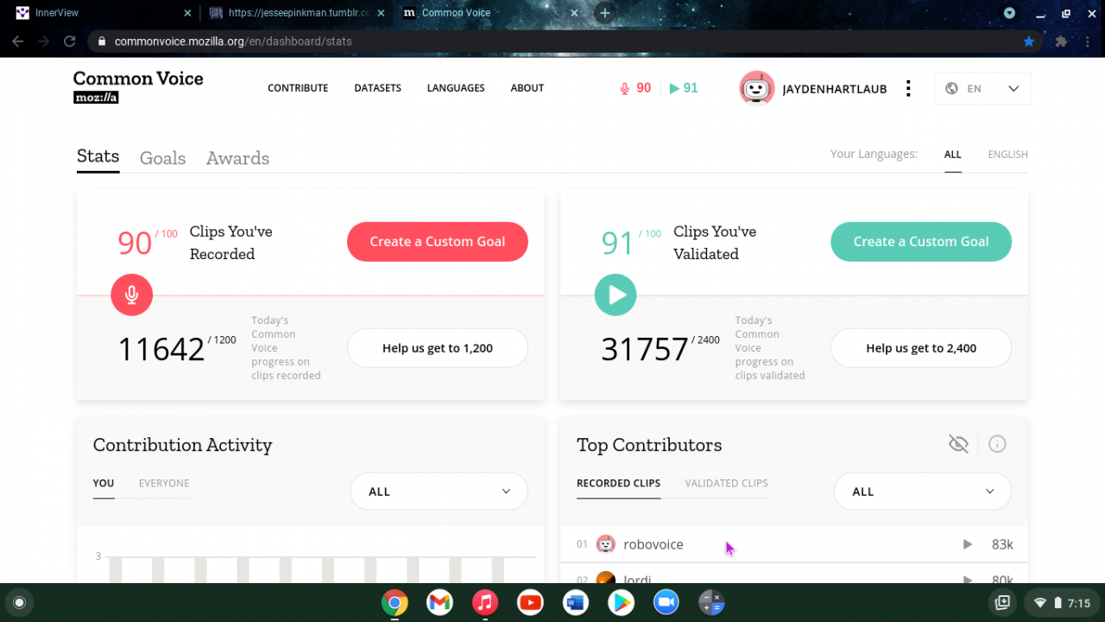Screen dimensions: 1105x622
Task: Open DATASETS navigation item
Action: tap(378, 88)
